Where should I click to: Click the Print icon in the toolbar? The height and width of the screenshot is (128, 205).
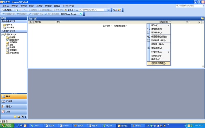[17, 10]
